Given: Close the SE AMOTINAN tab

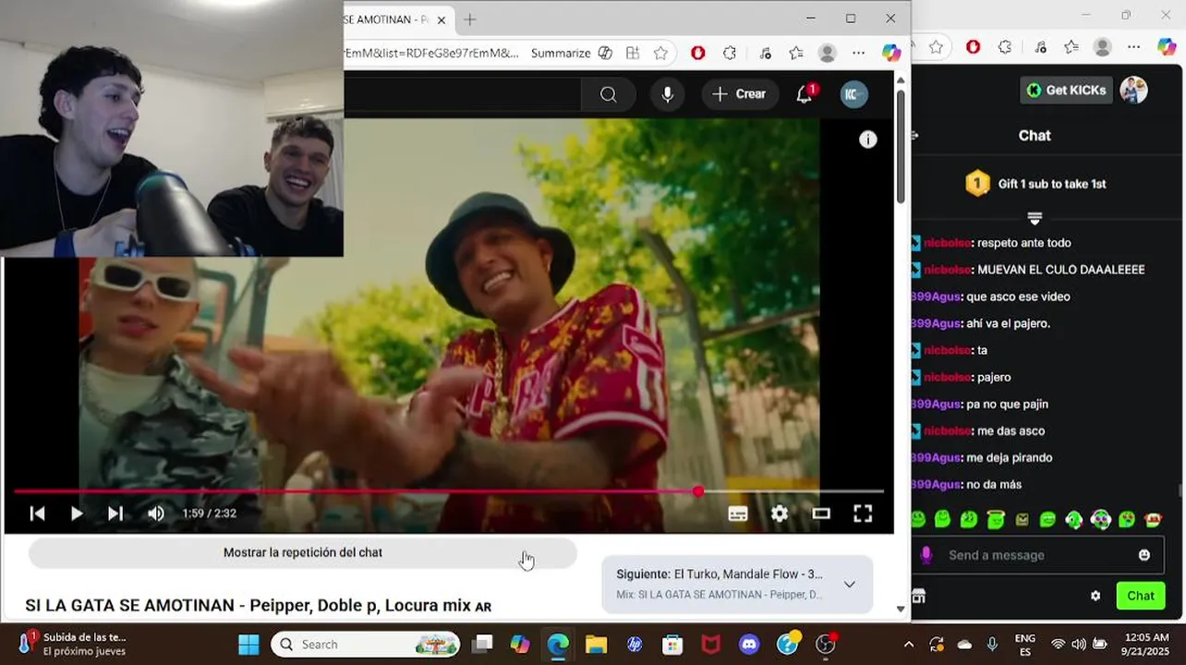Looking at the screenshot, I should tap(442, 19).
